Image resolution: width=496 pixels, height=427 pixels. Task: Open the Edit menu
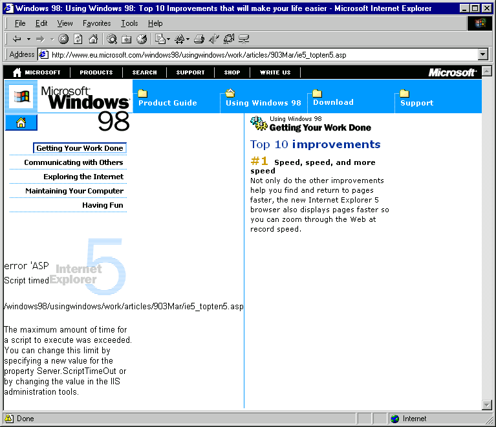pos(41,23)
